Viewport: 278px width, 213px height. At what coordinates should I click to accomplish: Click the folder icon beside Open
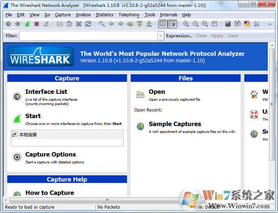click(x=141, y=94)
